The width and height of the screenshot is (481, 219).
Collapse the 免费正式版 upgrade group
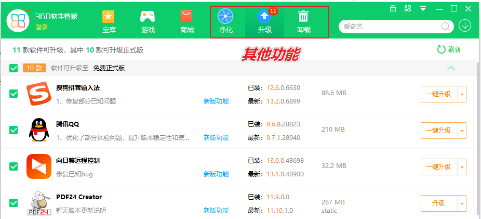[x=451, y=68]
